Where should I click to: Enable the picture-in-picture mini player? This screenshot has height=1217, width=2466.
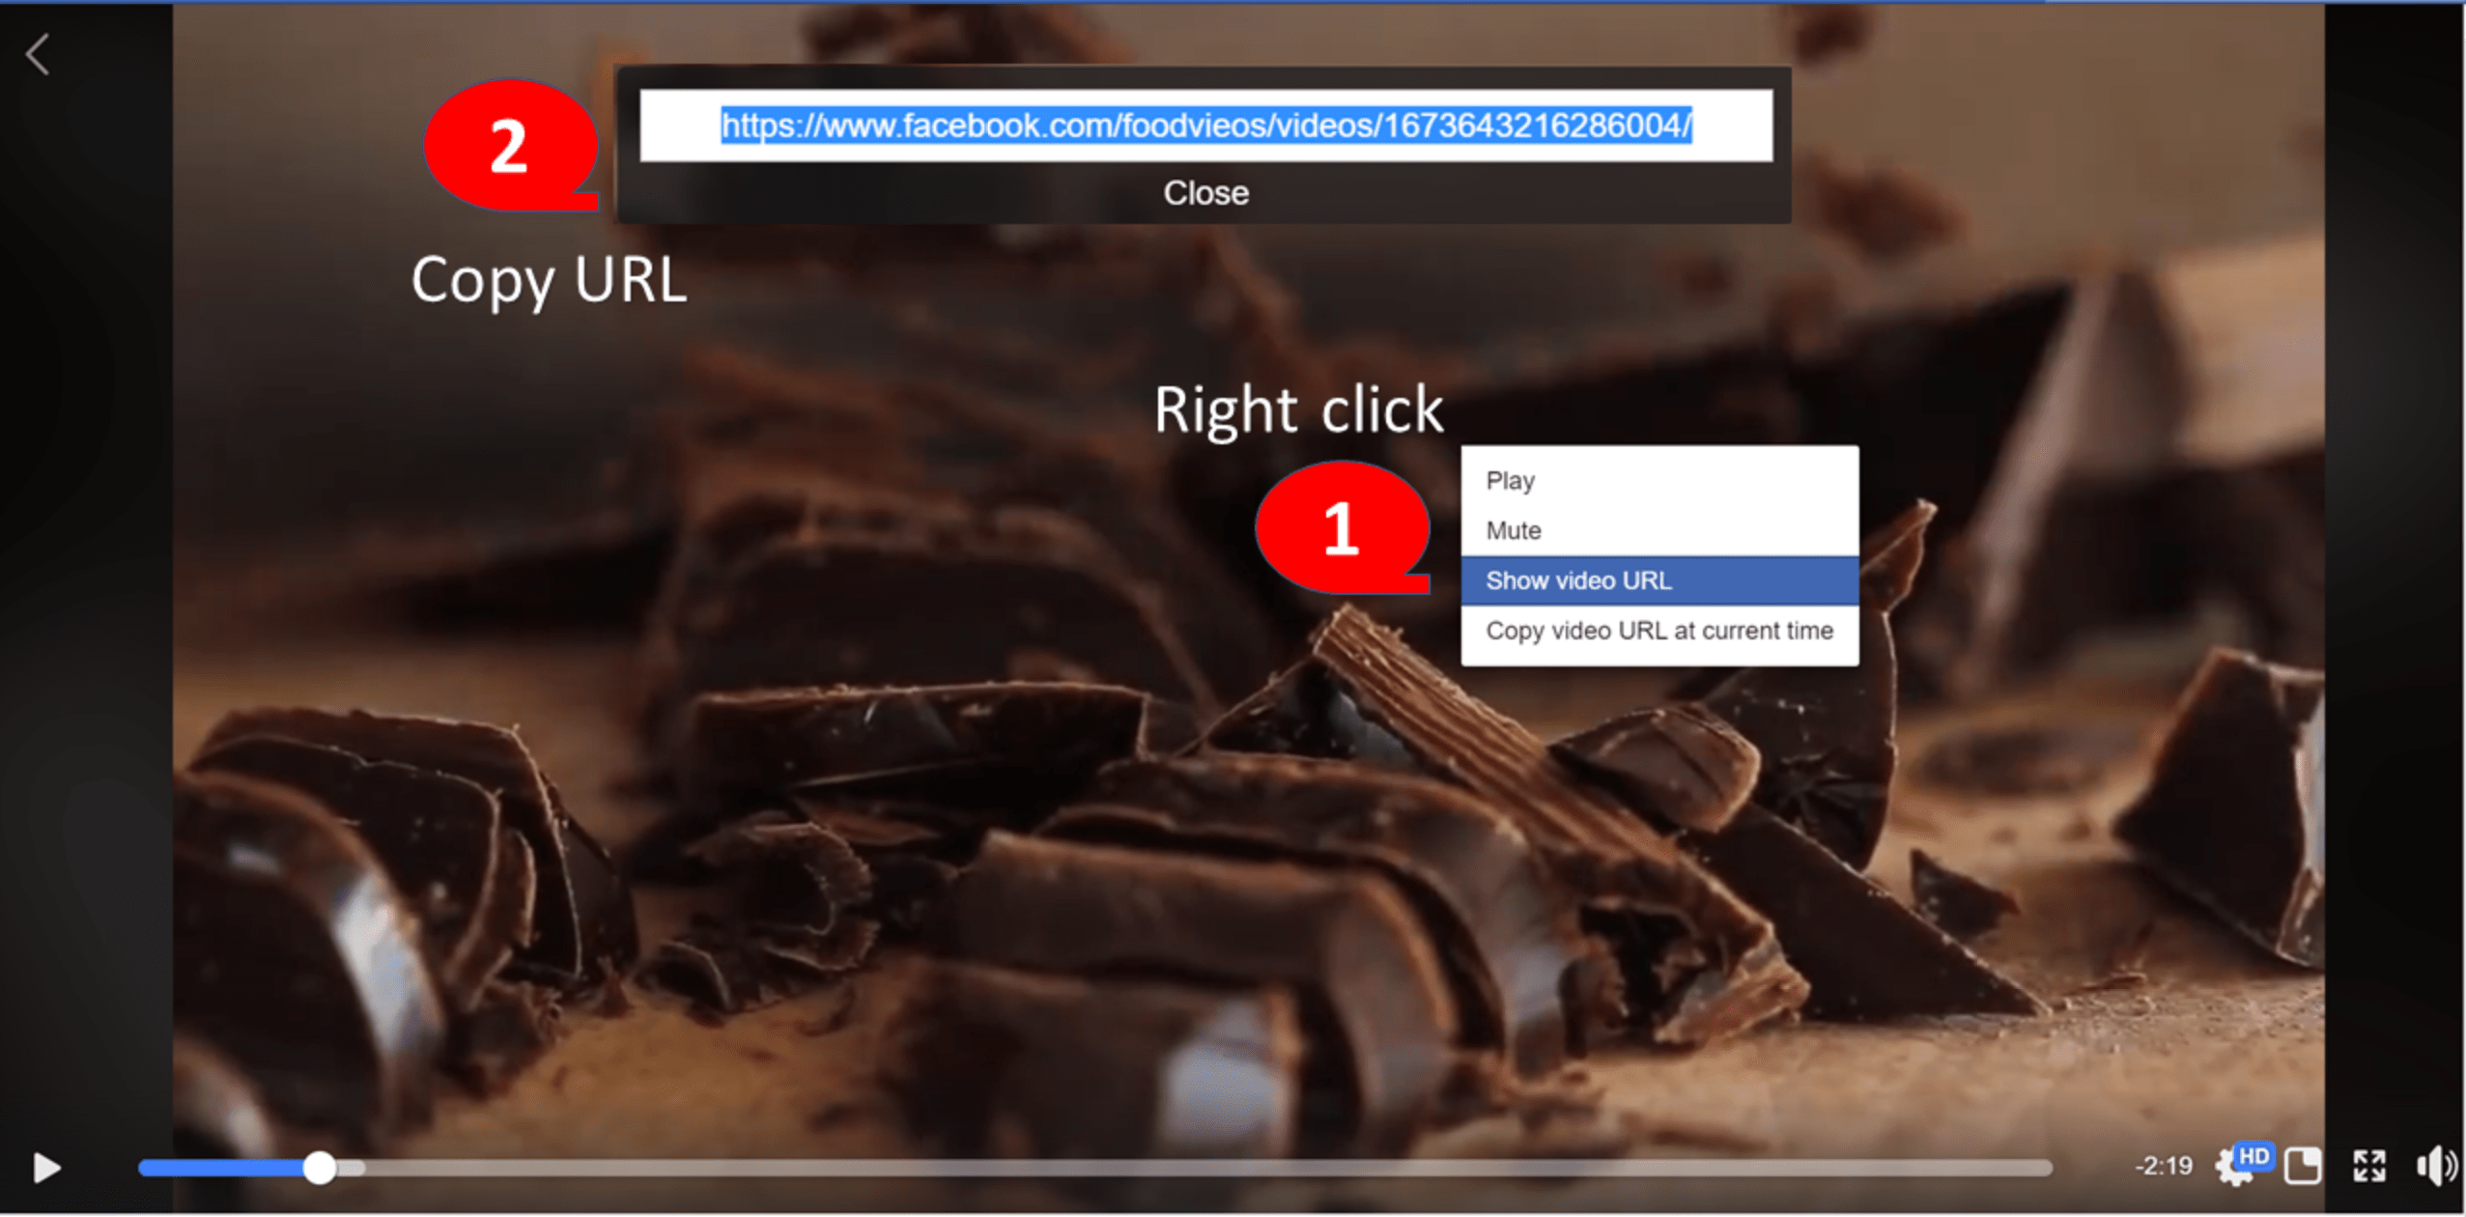[x=2303, y=1166]
